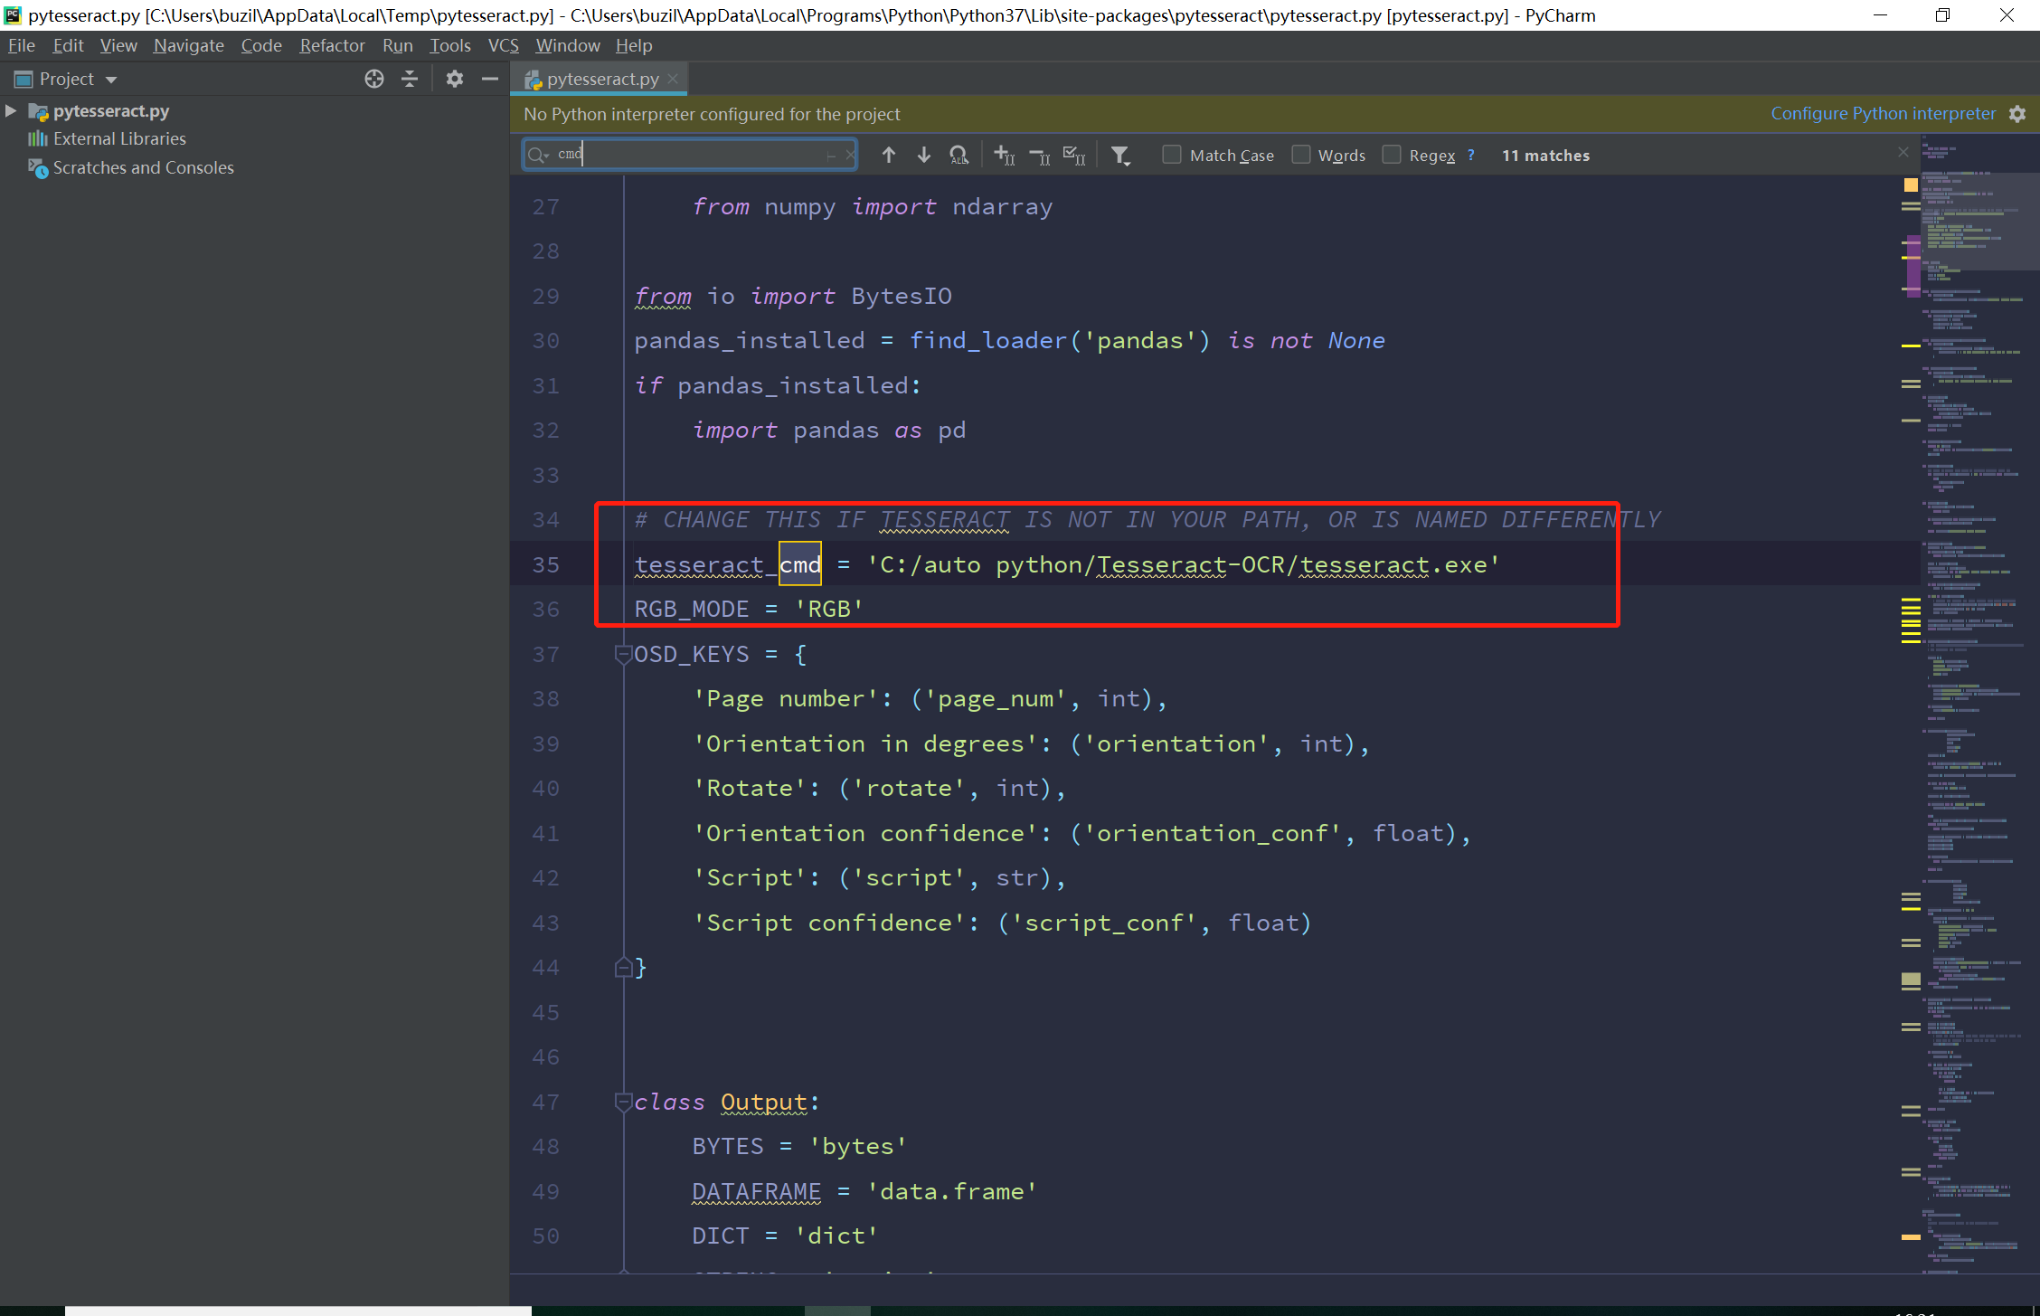Image resolution: width=2040 pixels, height=1316 pixels.
Task: Add selection for next occurrence icon
Action: tap(1004, 156)
